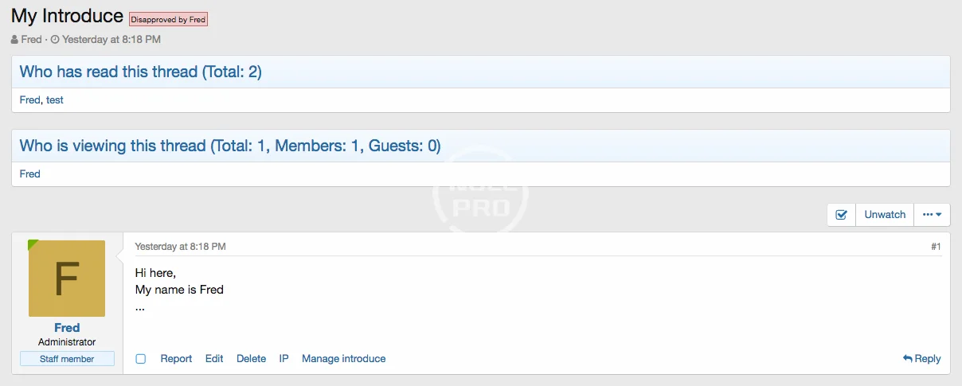This screenshot has width=962, height=386.
Task: Click Fred's avatar with letter F
Action: click(67, 279)
